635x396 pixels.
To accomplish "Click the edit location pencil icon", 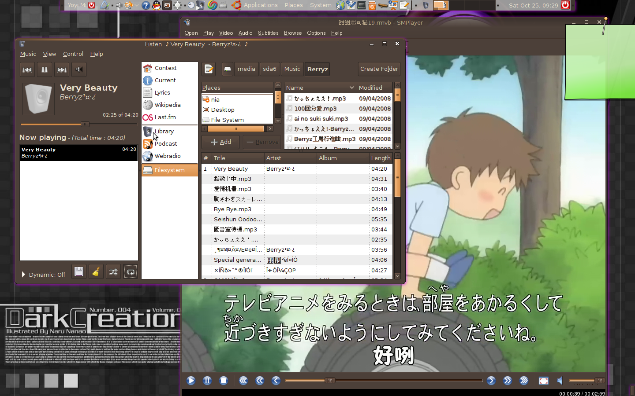I will (209, 69).
